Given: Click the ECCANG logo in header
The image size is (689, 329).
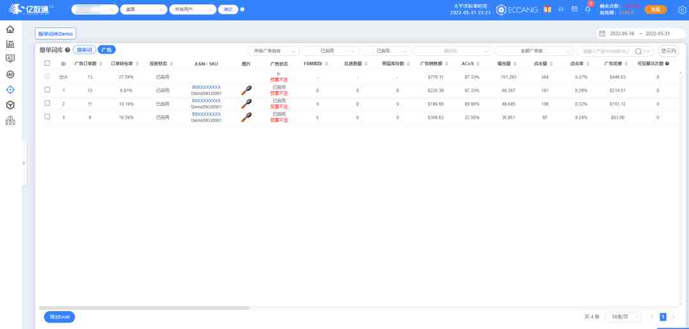Looking at the screenshot, I should [517, 9].
